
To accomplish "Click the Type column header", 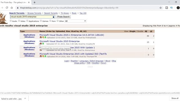I will [22, 31].
